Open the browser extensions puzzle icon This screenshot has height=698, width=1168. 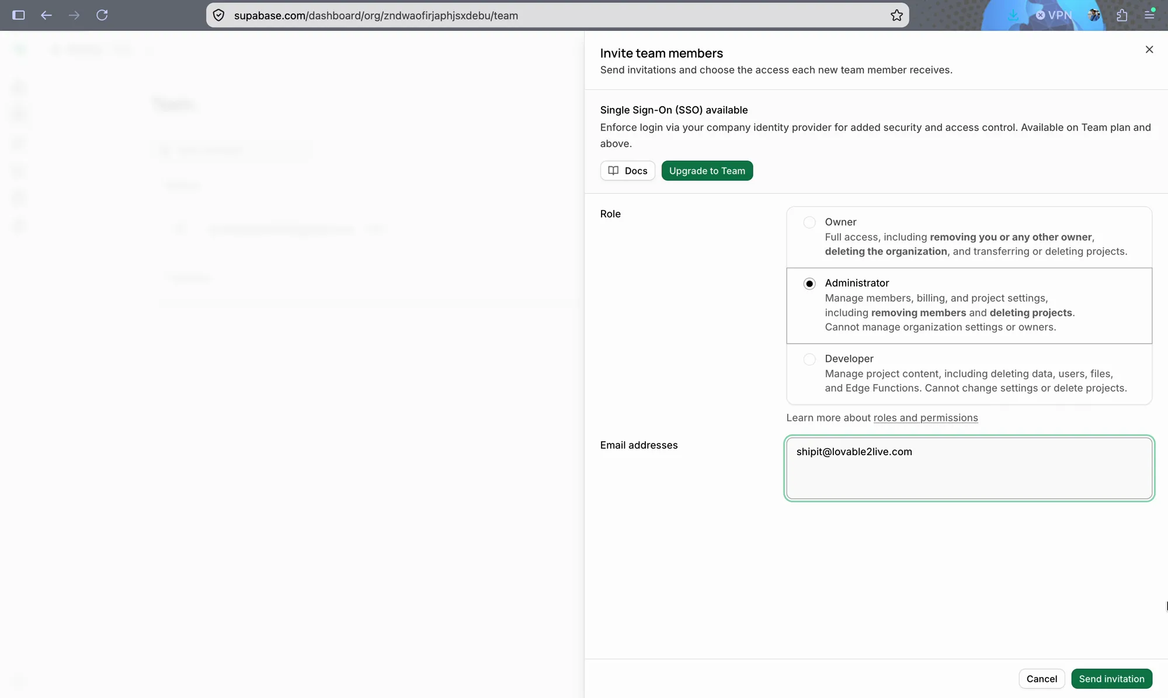1122,15
